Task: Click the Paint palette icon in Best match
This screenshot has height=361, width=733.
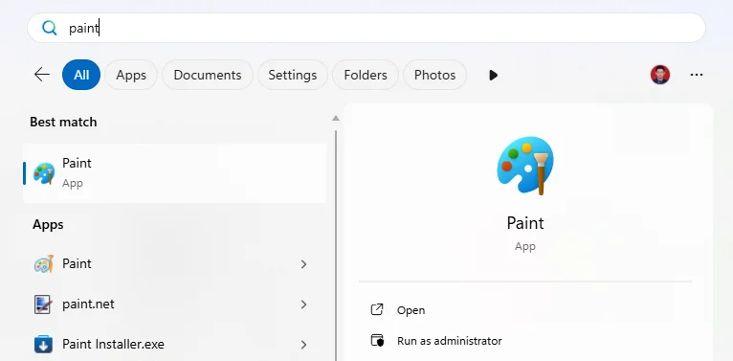Action: [44, 173]
